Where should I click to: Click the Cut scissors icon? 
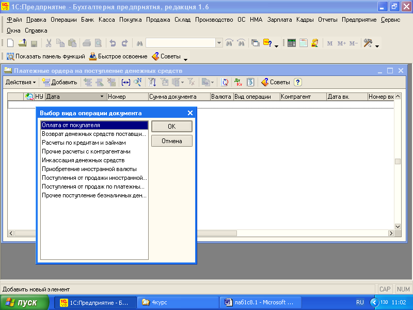49,43
